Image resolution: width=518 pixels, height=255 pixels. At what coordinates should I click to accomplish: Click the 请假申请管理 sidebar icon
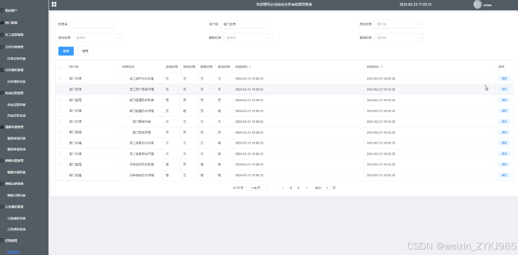[x=2, y=127]
